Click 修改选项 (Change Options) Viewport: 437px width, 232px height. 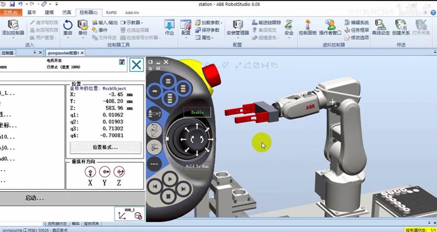(357, 38)
